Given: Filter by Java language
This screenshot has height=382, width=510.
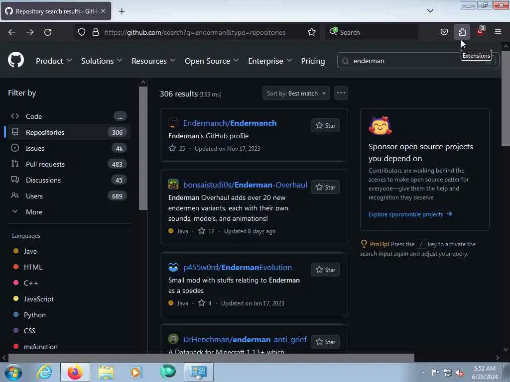Looking at the screenshot, I should [x=30, y=251].
